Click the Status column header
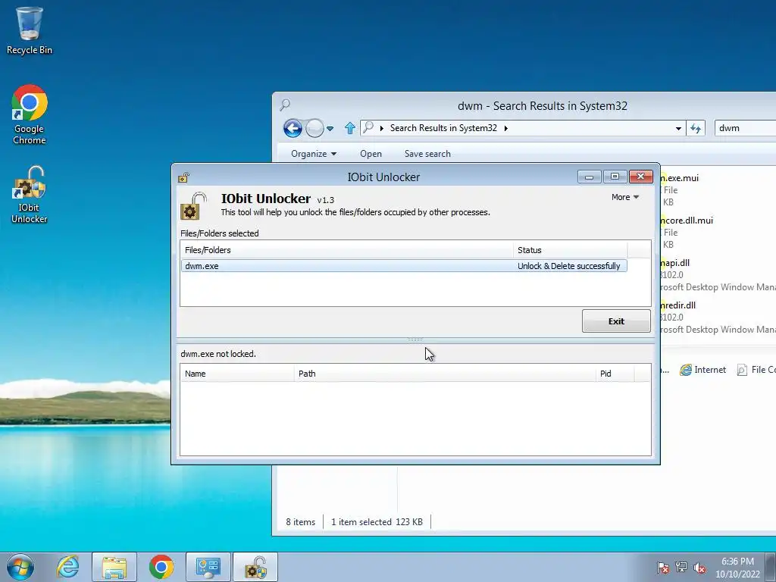 570,250
